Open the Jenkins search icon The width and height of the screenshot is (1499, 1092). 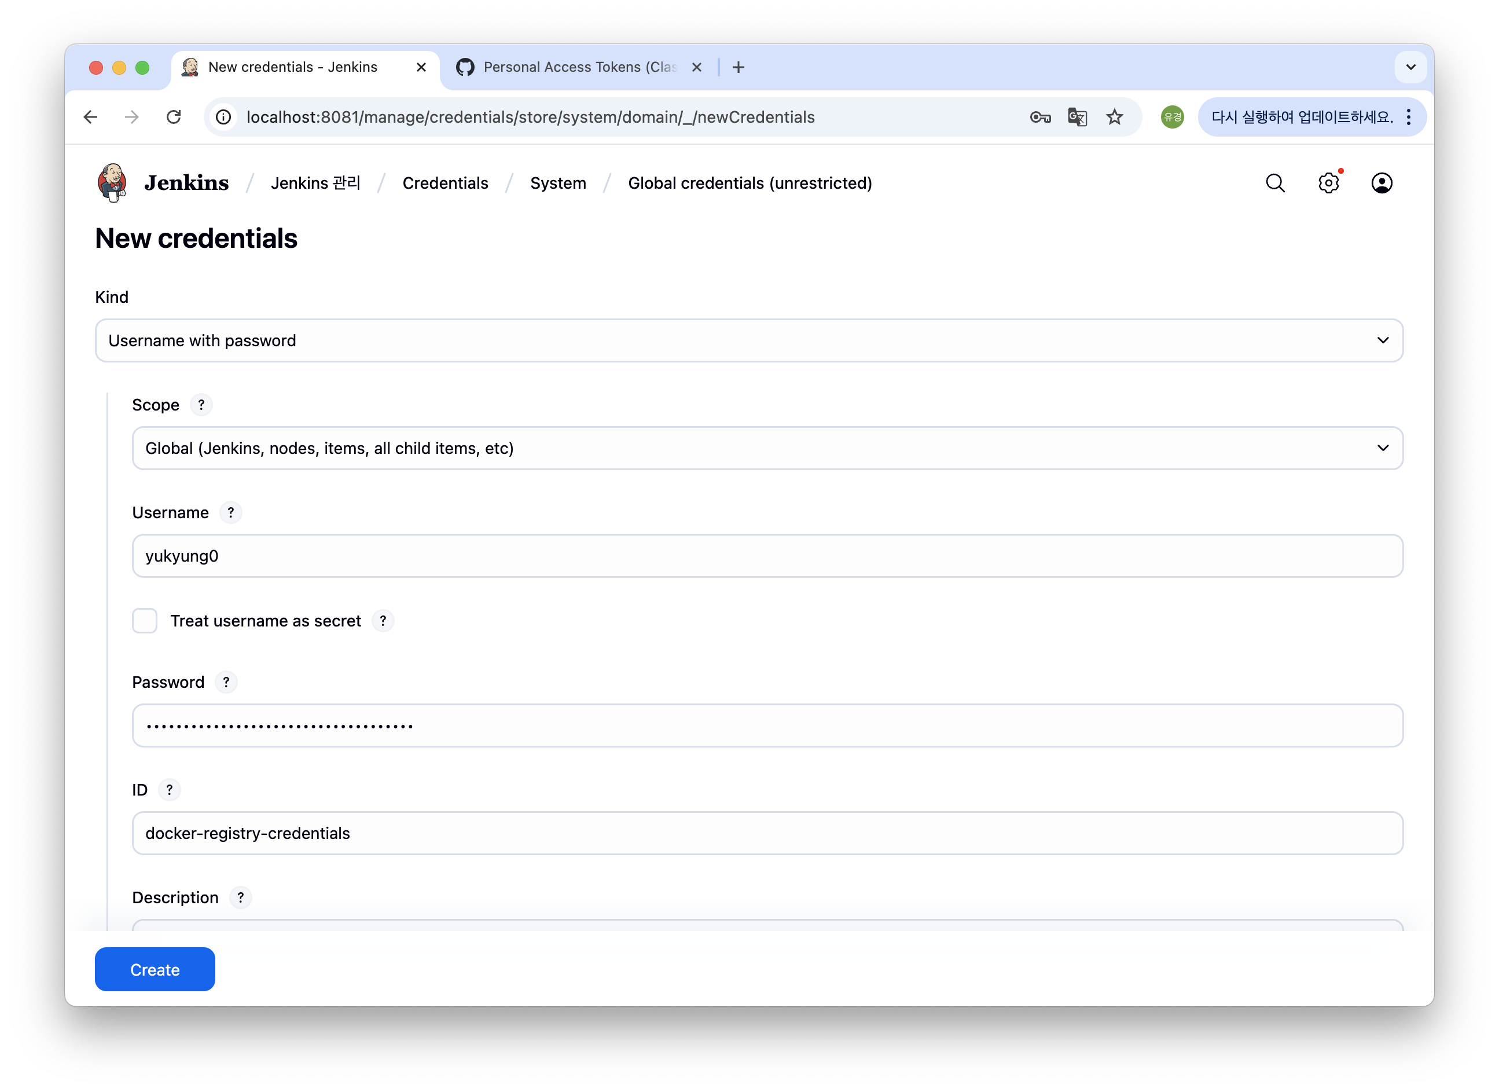(x=1275, y=183)
